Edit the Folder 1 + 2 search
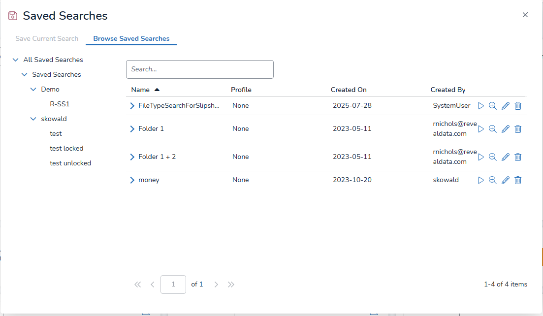Image resolution: width=543 pixels, height=316 pixels. coord(505,157)
